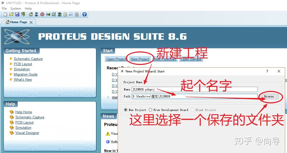Open Schematic Capture link in Getting Started
Viewport: 287px width, 153px height.
tap(28, 59)
